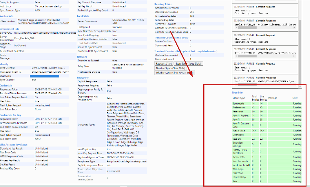Viewport: 310px width, 187px height.
Task: Click the down arrow of log scrollbar
Action: pos(300,87)
